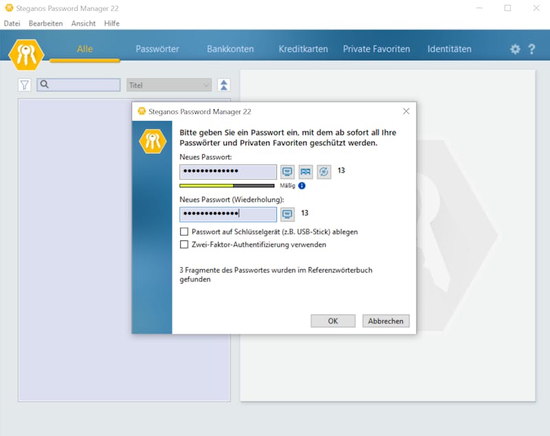
Task: Focus the search input field
Action: pyautogui.click(x=78, y=84)
